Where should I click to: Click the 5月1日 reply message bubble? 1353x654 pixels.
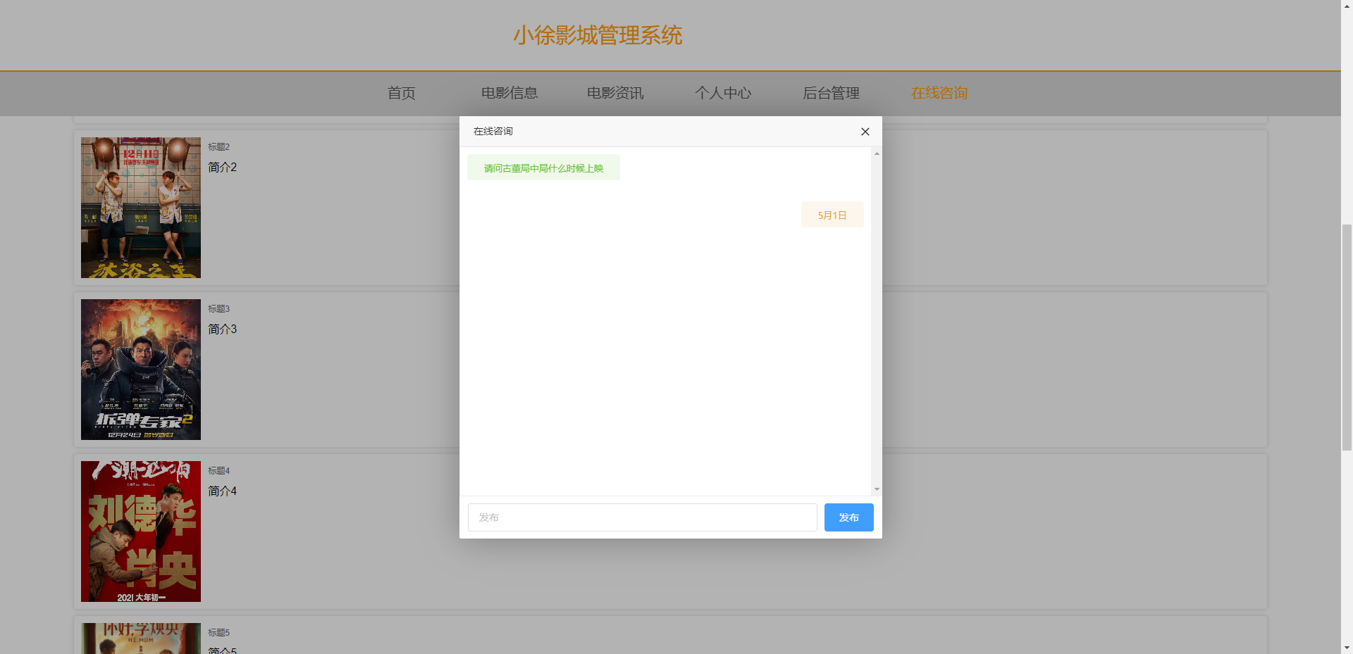tap(832, 215)
